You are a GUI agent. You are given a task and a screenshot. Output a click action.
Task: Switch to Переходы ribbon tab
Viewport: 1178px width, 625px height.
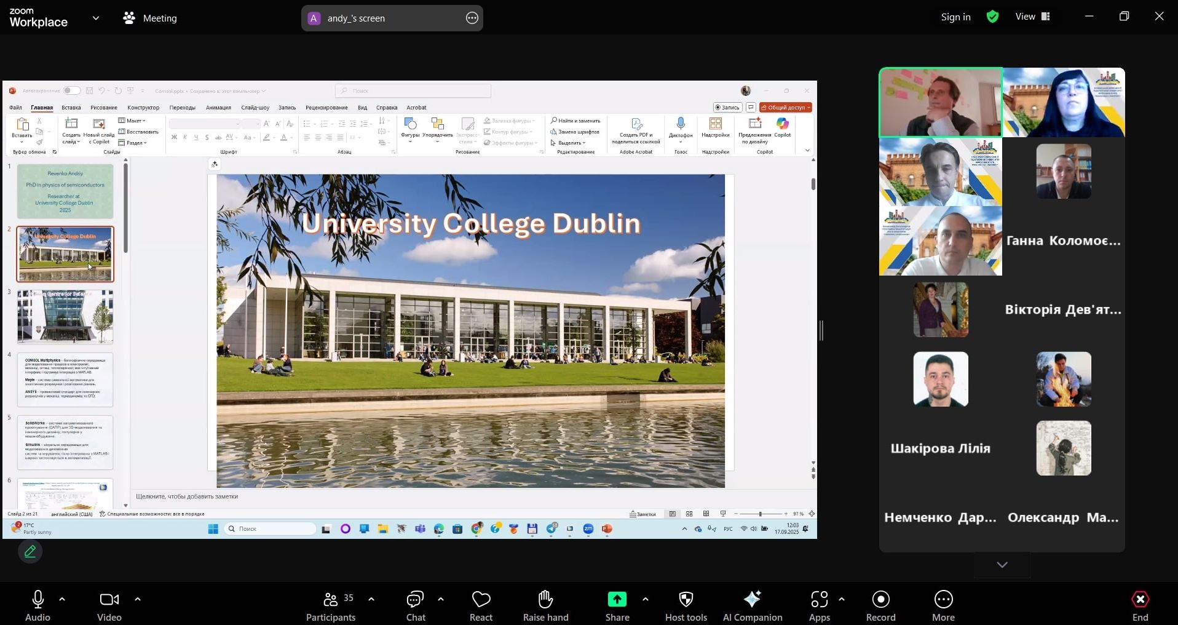pos(183,108)
